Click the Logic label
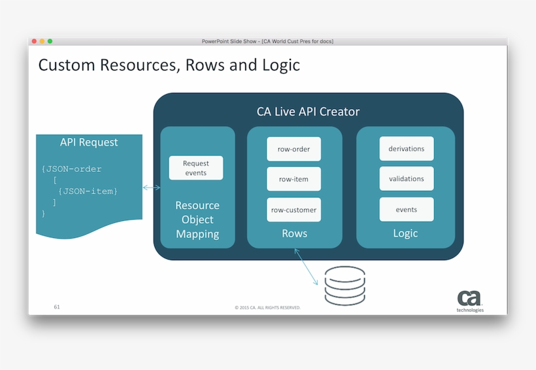This screenshot has width=536, height=370. tap(405, 233)
